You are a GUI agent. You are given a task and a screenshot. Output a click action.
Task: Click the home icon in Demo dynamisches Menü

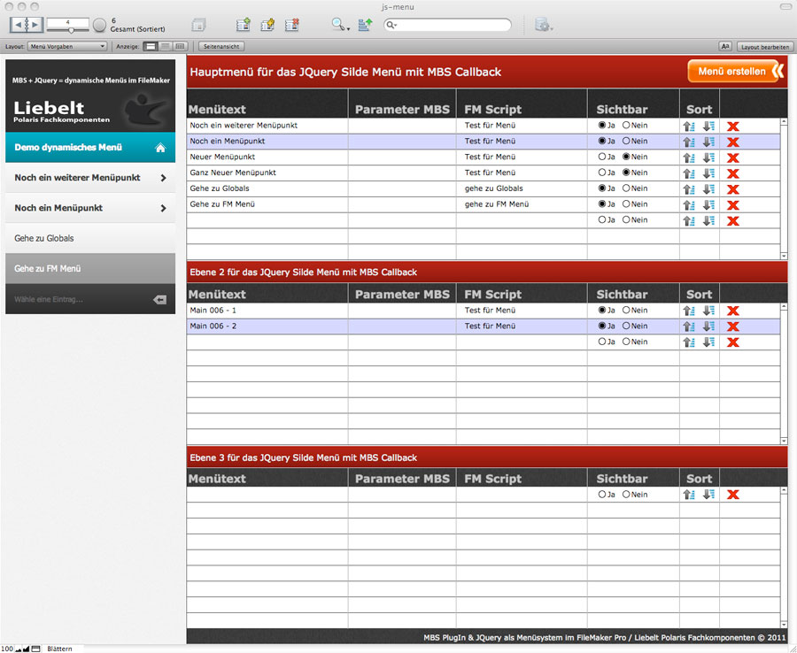point(160,148)
